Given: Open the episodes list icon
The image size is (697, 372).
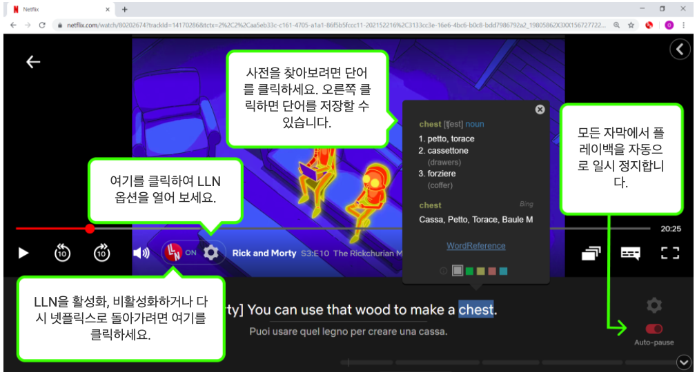Looking at the screenshot, I should coord(591,253).
